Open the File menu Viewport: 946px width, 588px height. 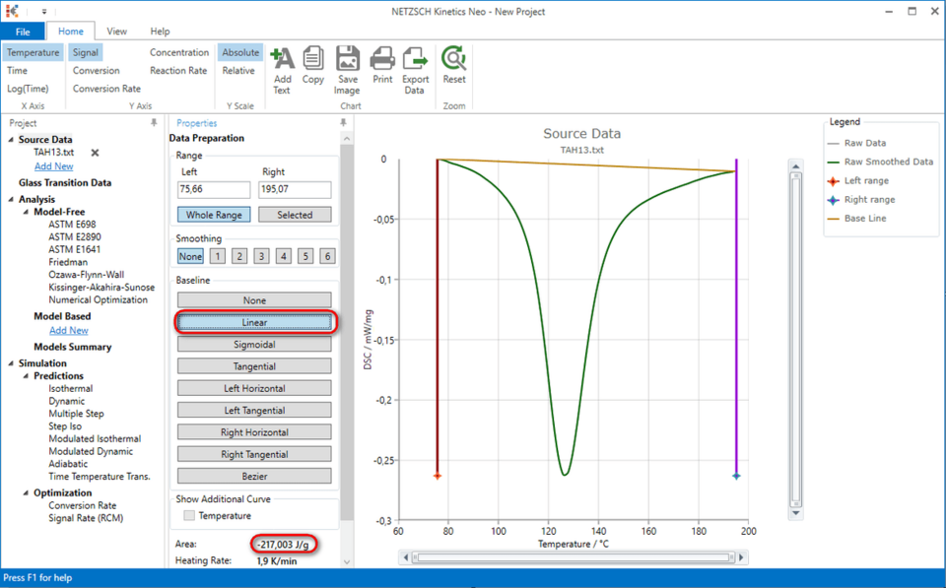[23, 31]
